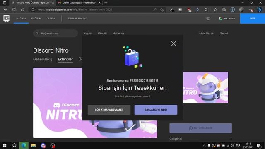265x149 pixels.
Task: Open İstek Listesi wishlist
Action: click(x=206, y=33)
